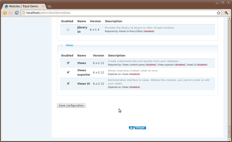Click 'Allows exporting multiple views' description
Image resolution: width=232 pixels, height=142 pixels.
click(133, 71)
